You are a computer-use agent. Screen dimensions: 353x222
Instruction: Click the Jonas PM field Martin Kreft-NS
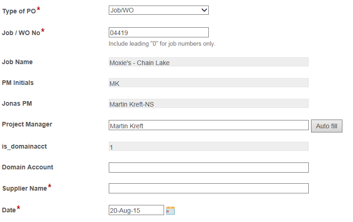coord(208,103)
